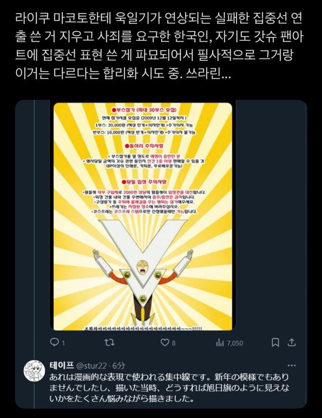Open 테이프's profile avatar picture

[x=34, y=371]
